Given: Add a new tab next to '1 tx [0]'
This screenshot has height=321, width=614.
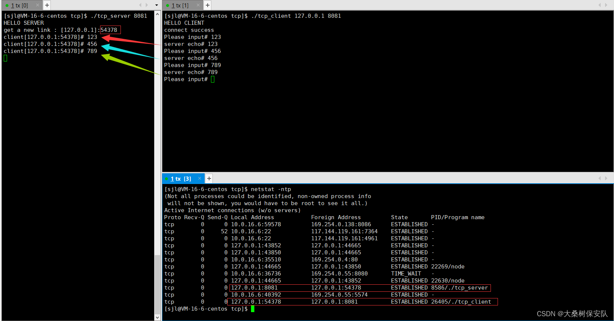Looking at the screenshot, I should [47, 5].
